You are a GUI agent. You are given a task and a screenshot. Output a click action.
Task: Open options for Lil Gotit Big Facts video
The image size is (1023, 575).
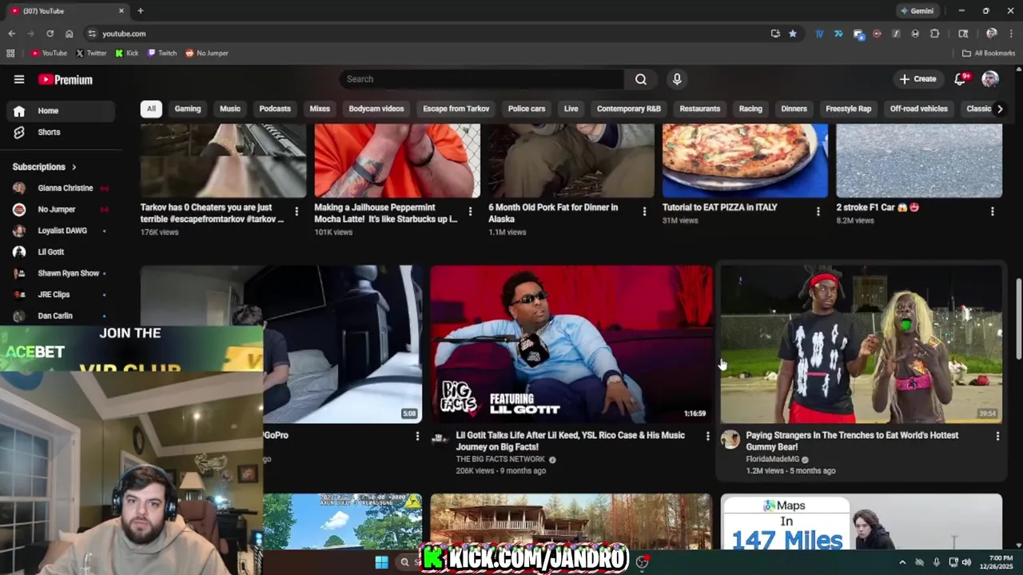pyautogui.click(x=707, y=436)
